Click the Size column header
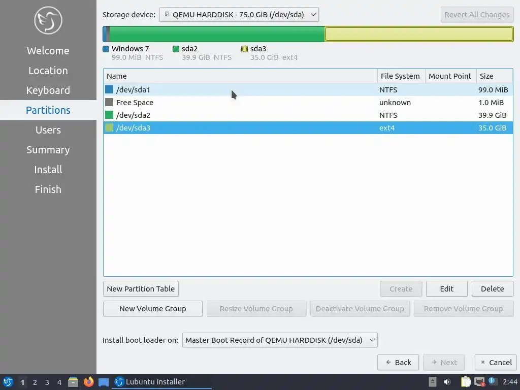The image size is (520, 390). pyautogui.click(x=495, y=76)
